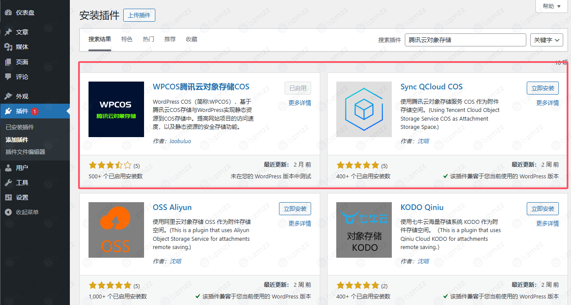Click author link laobuluo

tap(180, 141)
